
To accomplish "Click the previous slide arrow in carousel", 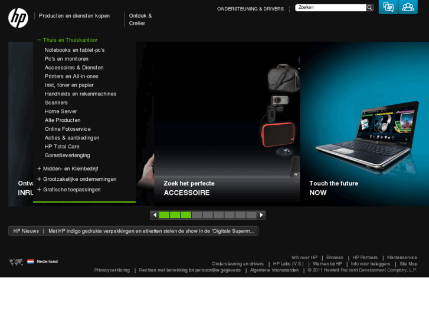I will (x=155, y=215).
